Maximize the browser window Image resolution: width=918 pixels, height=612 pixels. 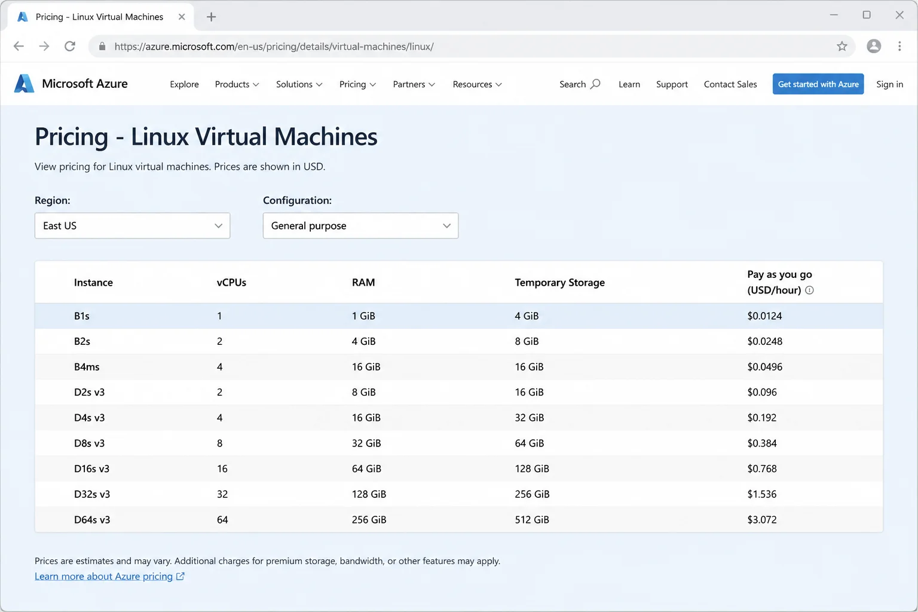point(867,15)
